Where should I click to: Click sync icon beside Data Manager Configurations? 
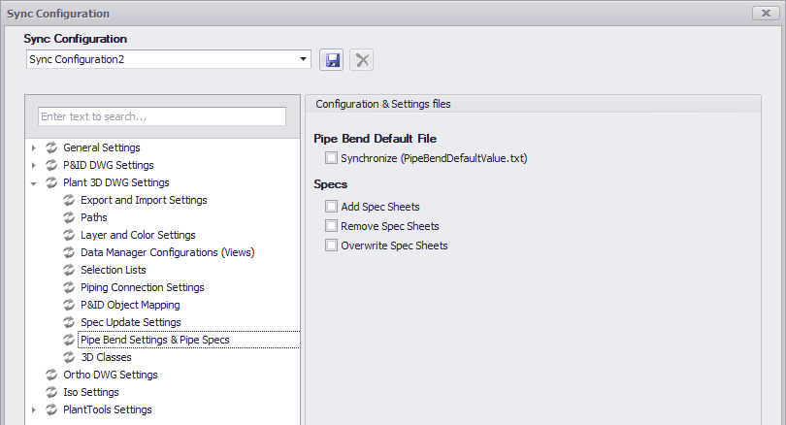[69, 252]
